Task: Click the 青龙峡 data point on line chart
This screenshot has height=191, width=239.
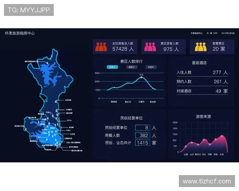Action: pyautogui.click(x=153, y=88)
